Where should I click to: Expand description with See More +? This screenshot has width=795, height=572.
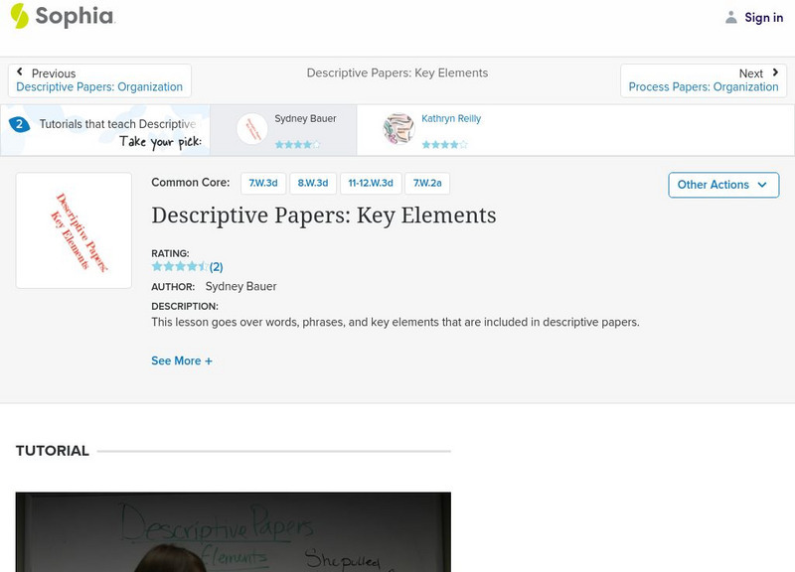[x=182, y=361]
